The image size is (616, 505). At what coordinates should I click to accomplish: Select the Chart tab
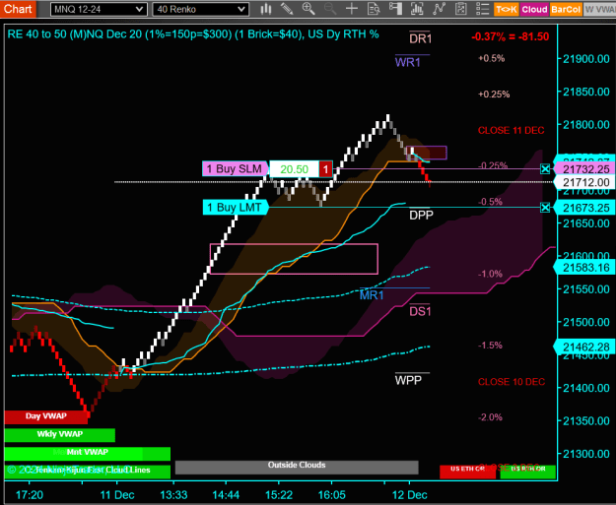point(18,9)
